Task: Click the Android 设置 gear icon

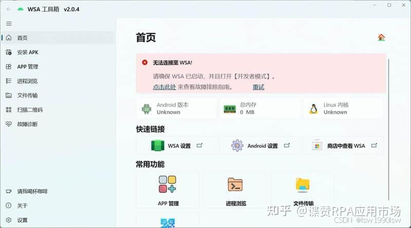Action: tap(237, 145)
